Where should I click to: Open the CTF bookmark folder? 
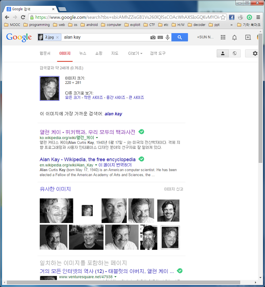click(149, 25)
